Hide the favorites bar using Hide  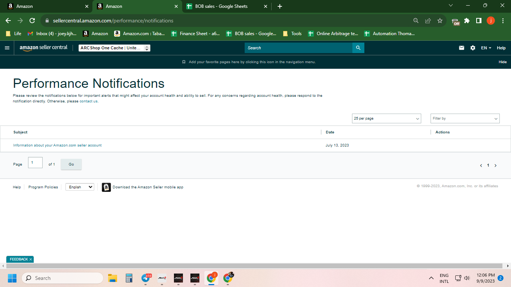[x=503, y=62]
